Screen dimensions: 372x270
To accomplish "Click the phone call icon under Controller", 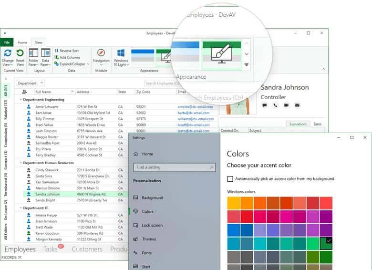I will point(275,105).
